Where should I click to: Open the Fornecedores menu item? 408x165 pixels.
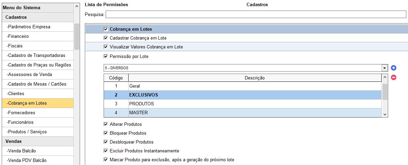point(38,112)
